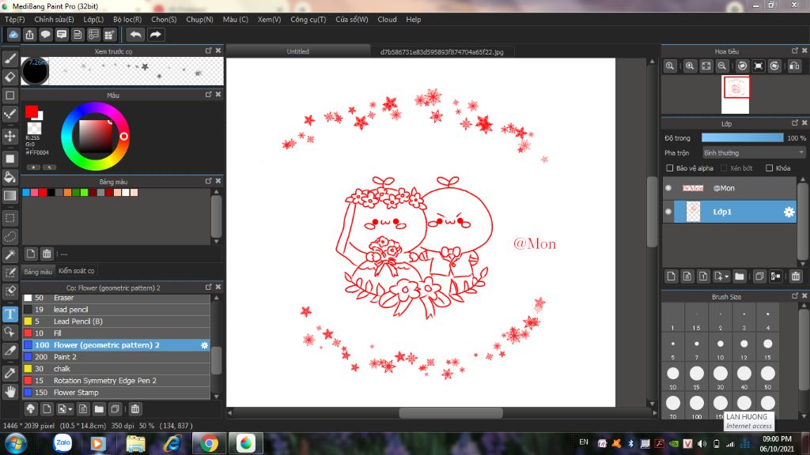Screen dimensions: 810x455
Task: Toggle Khóa lock checkbox
Action: point(769,168)
